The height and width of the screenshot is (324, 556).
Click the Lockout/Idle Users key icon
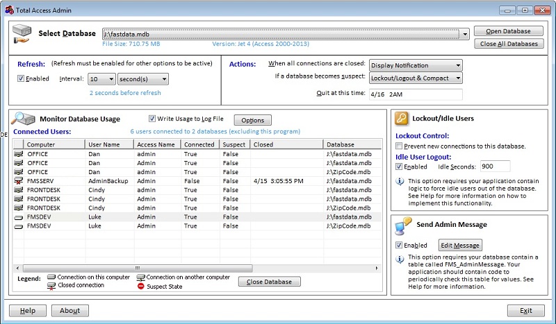pos(402,118)
